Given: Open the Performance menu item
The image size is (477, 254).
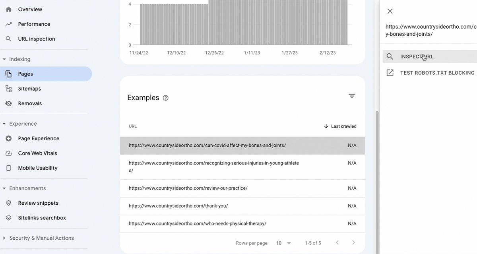Looking at the screenshot, I should [x=34, y=24].
